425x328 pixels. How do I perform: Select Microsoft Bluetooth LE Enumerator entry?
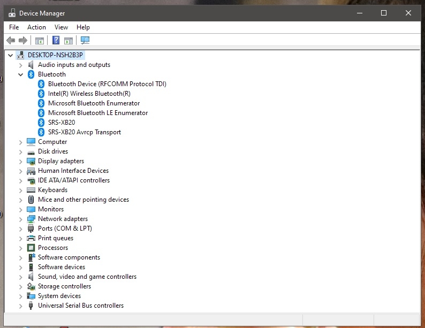click(x=98, y=113)
